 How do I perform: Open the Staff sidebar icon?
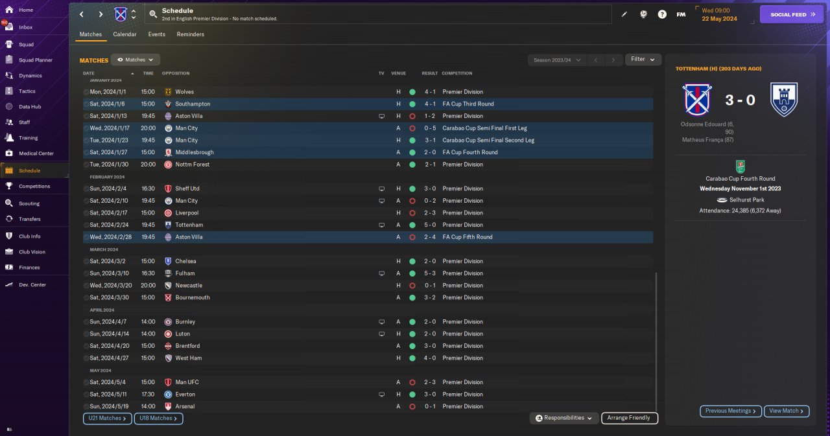coord(9,122)
